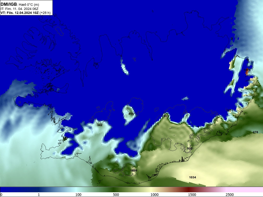Viewport: 263px width, 197px height.
Task: Click the 901 value on the map
Action: pyautogui.click(x=166, y=116)
